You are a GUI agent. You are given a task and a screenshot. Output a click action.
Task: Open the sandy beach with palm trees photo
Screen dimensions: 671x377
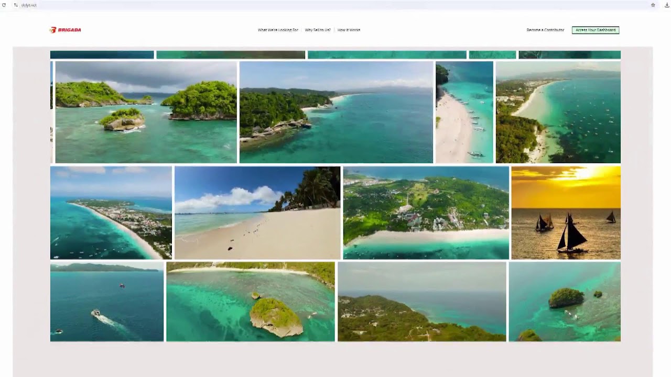point(257,213)
